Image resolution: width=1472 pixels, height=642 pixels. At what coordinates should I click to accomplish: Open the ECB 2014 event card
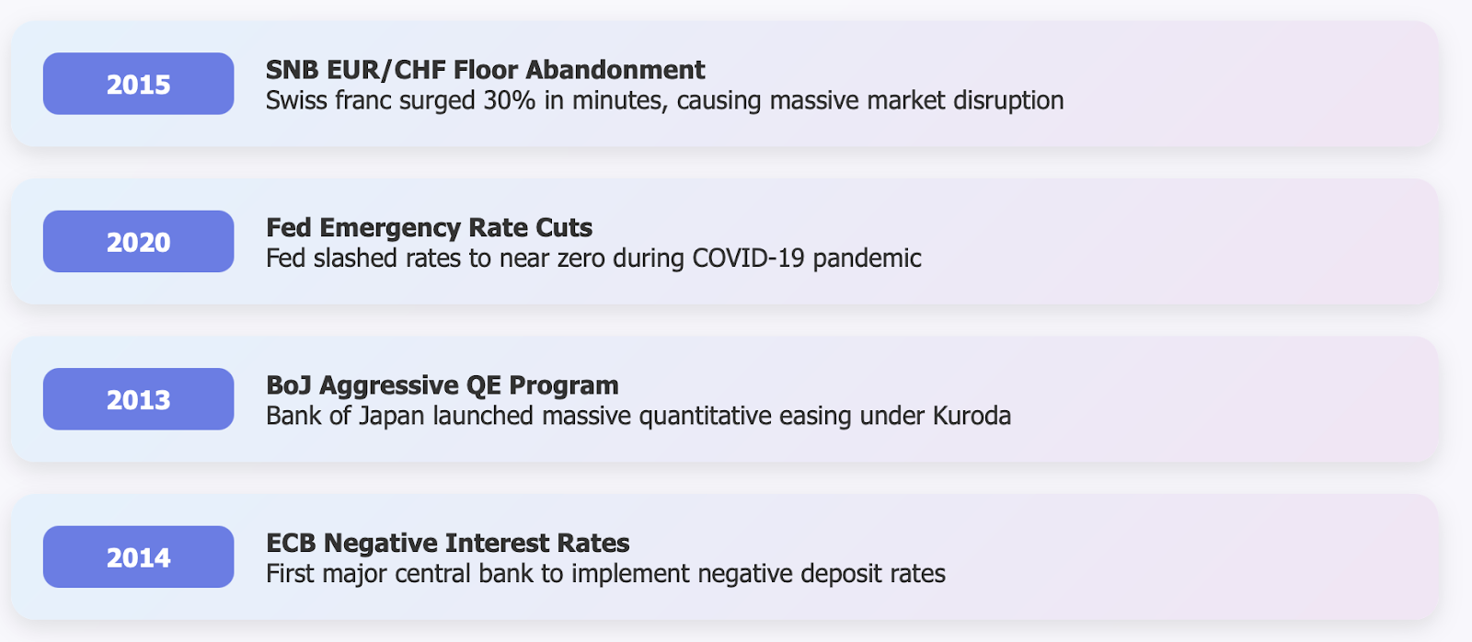(724, 556)
